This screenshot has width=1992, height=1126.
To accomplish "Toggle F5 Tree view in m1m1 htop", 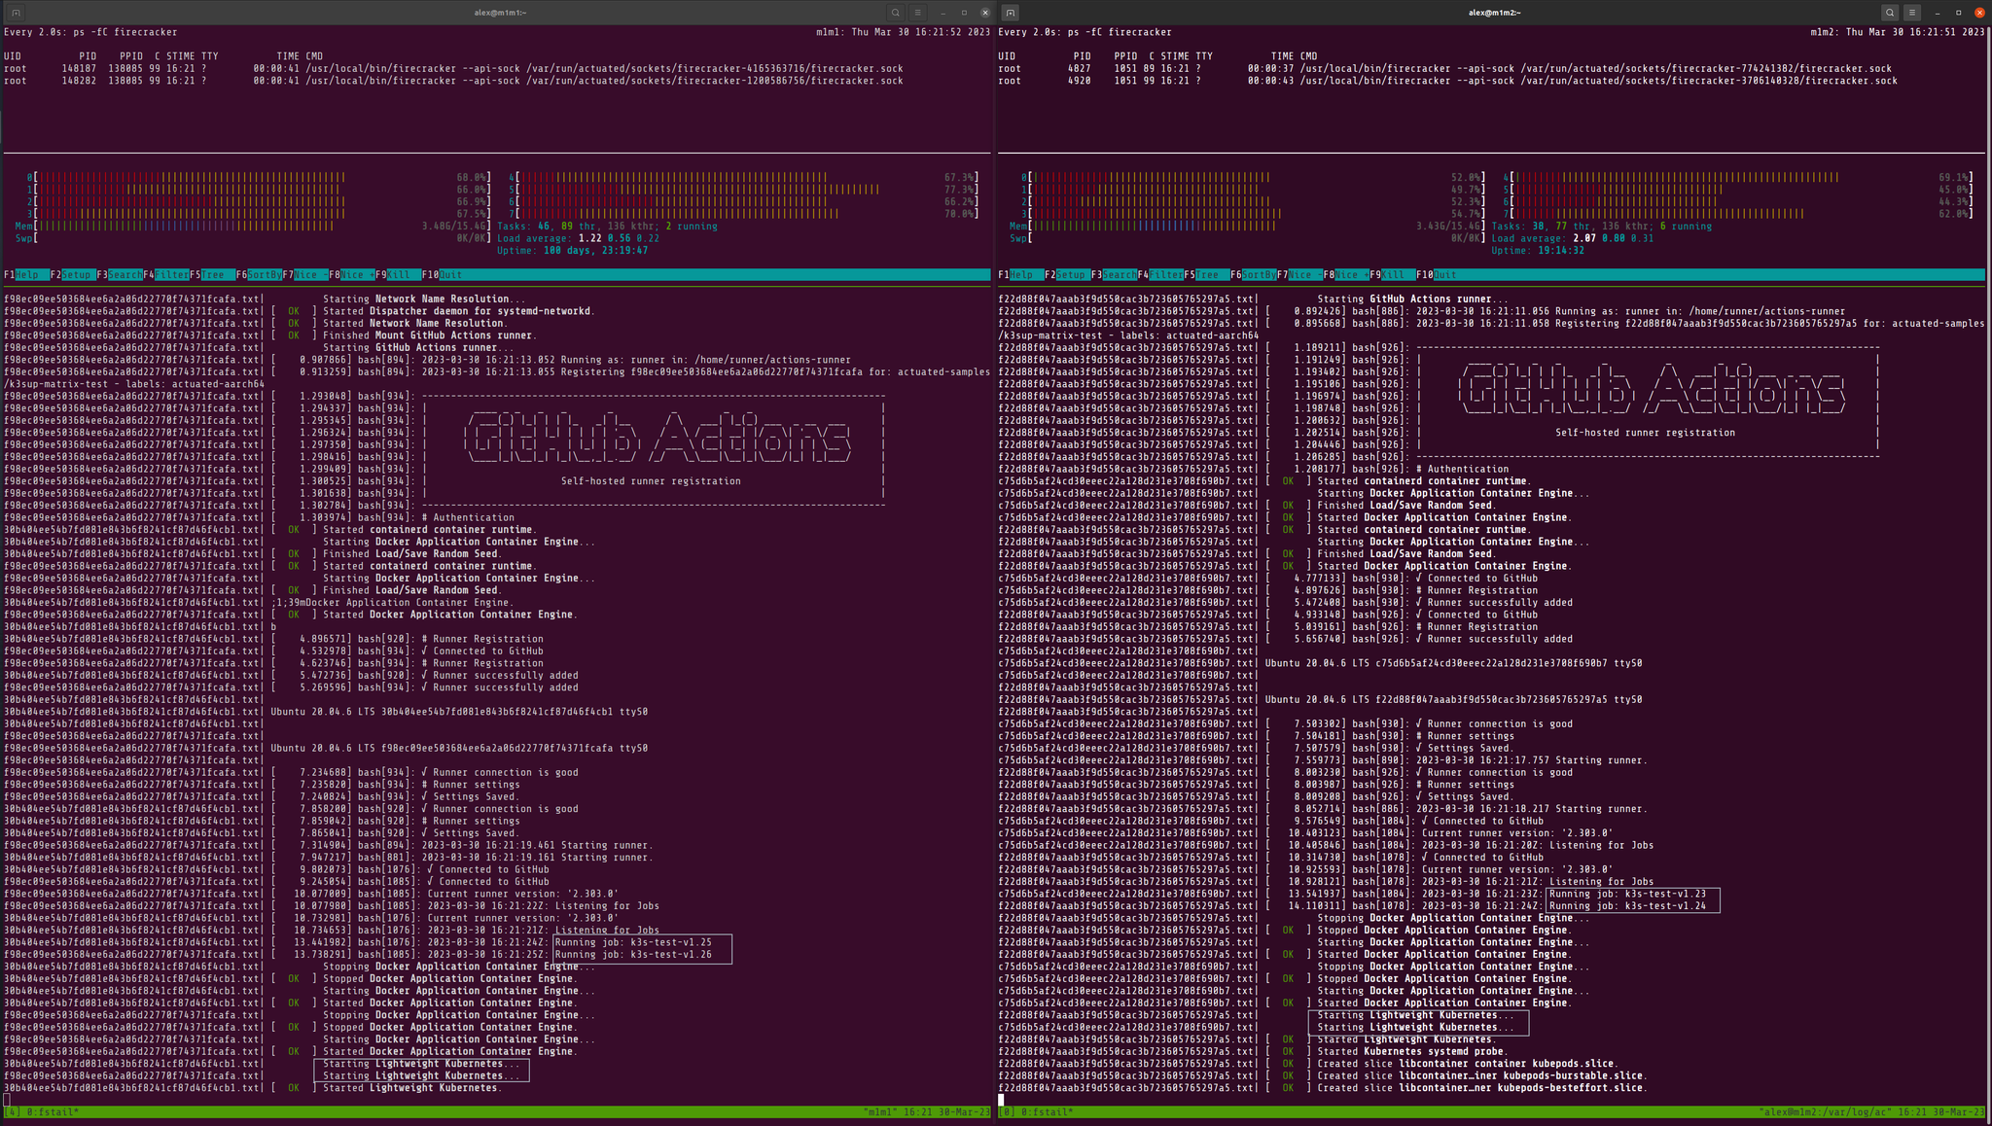I will [x=212, y=275].
